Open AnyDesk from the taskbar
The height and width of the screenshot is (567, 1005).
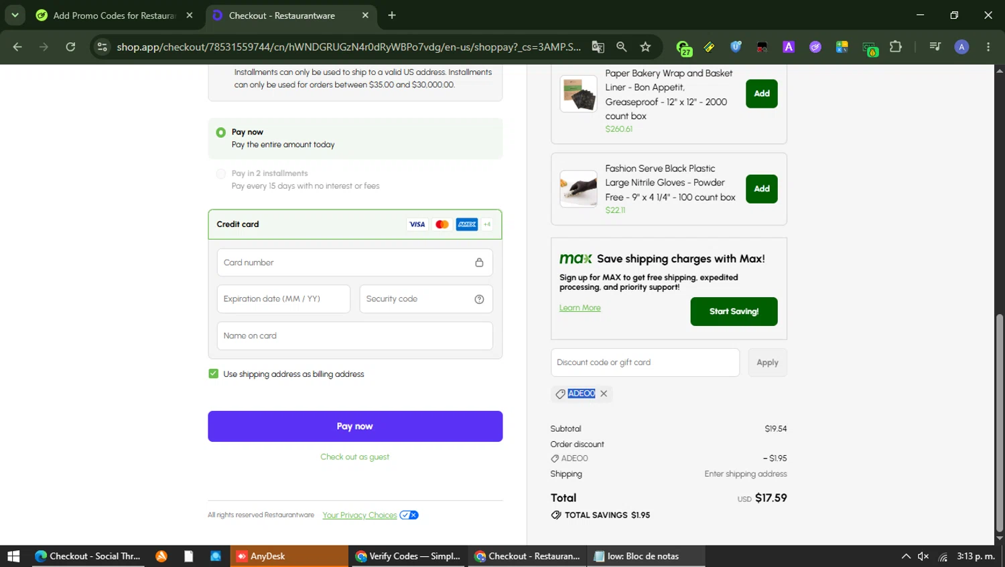tap(289, 556)
